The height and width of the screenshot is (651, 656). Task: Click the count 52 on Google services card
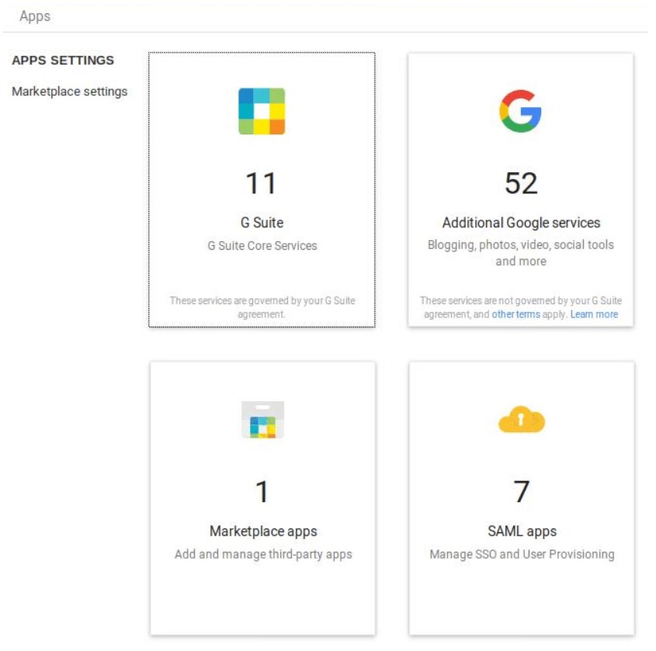[521, 183]
